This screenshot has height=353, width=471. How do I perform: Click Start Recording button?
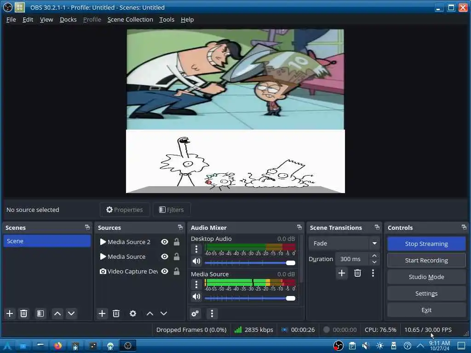(426, 260)
